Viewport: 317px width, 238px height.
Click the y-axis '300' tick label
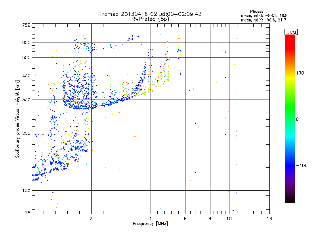pos(26,100)
